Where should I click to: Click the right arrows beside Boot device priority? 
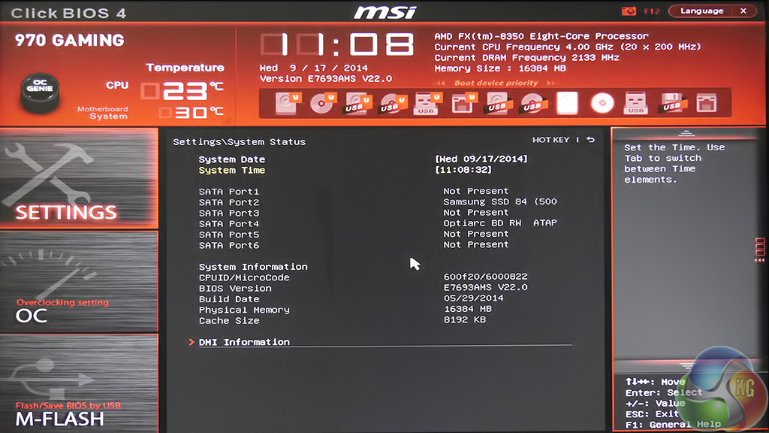(551, 83)
